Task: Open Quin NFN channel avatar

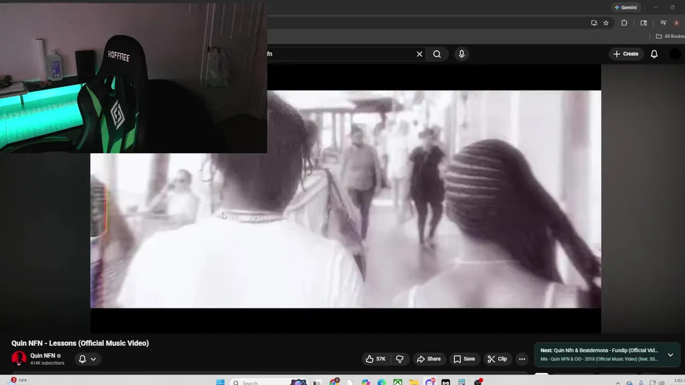Action: (x=19, y=358)
